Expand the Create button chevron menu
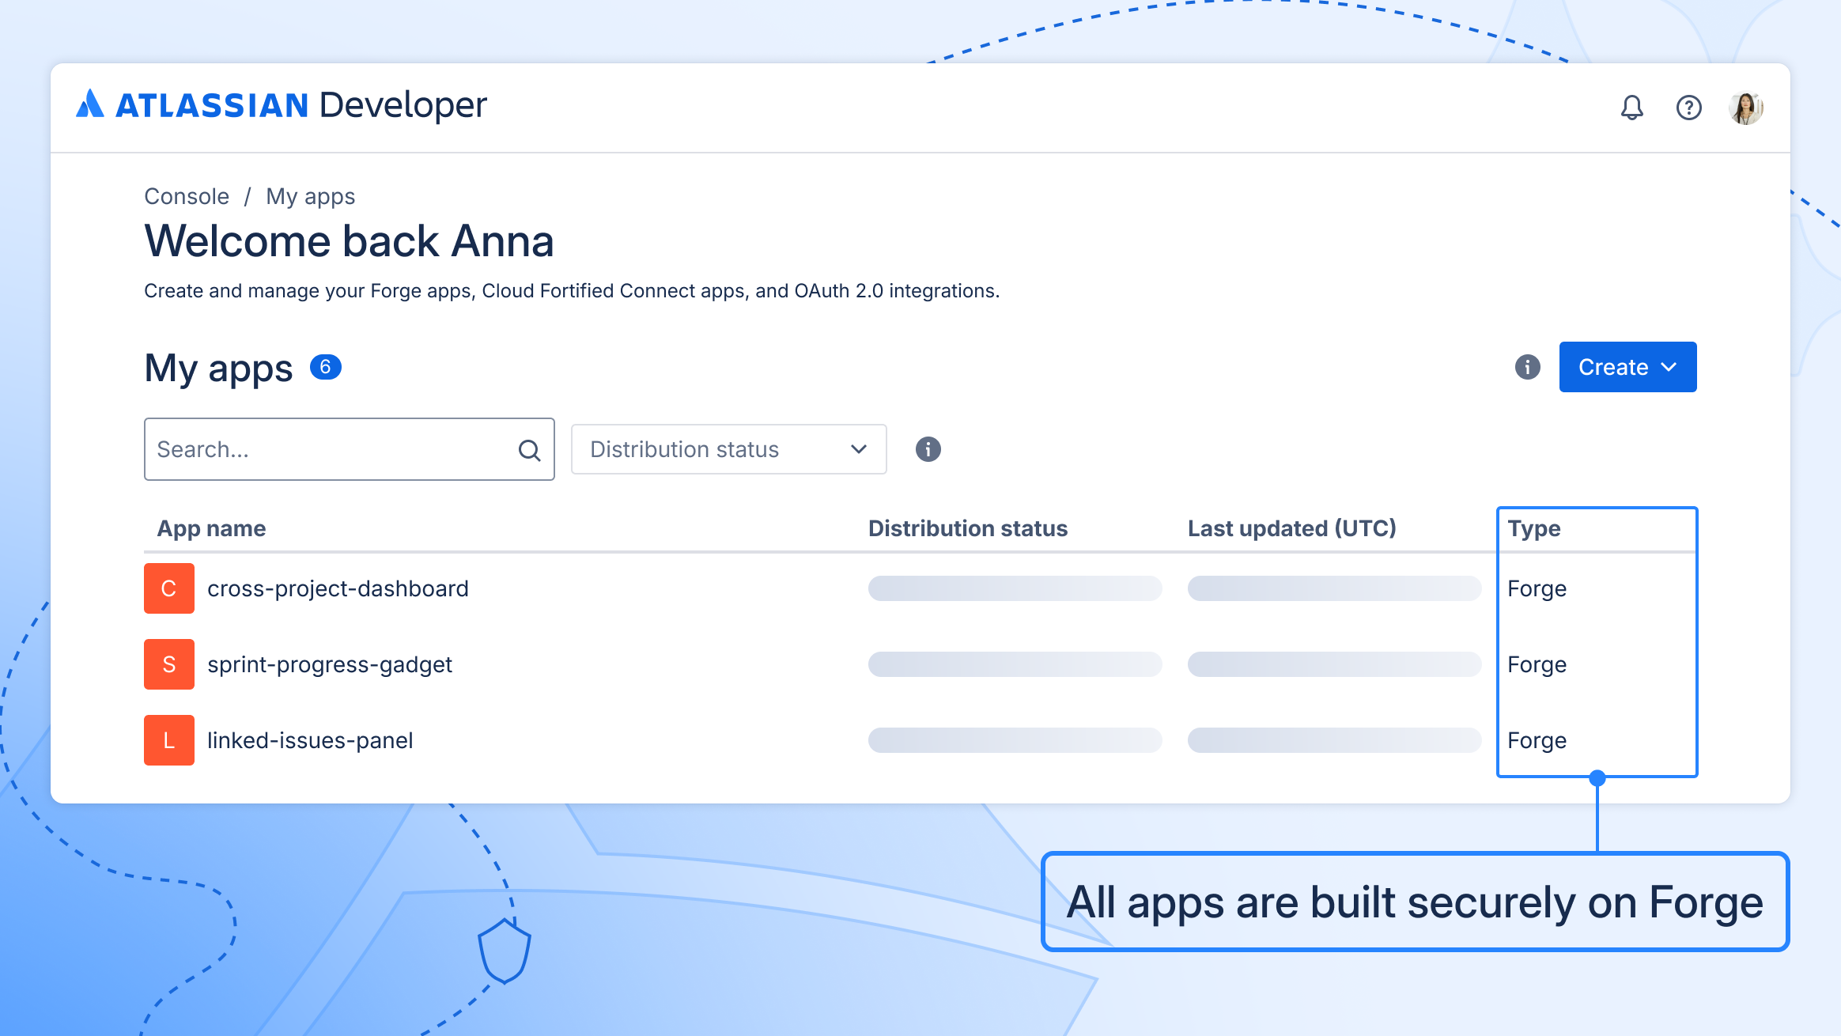This screenshot has height=1036, width=1841. (1671, 367)
